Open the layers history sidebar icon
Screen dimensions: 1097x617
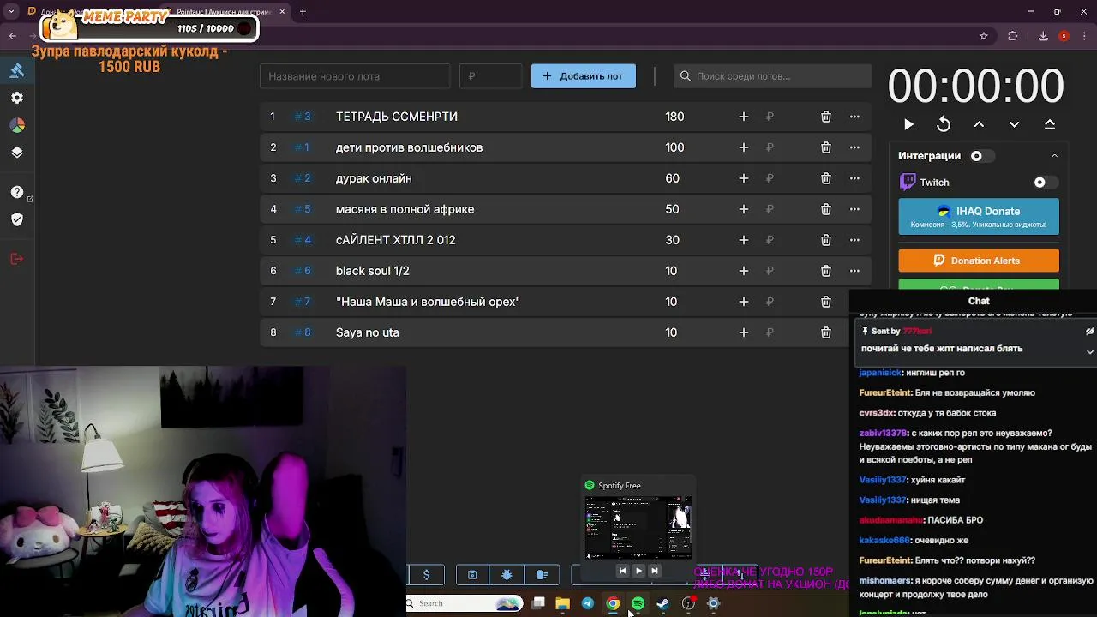coord(17,153)
